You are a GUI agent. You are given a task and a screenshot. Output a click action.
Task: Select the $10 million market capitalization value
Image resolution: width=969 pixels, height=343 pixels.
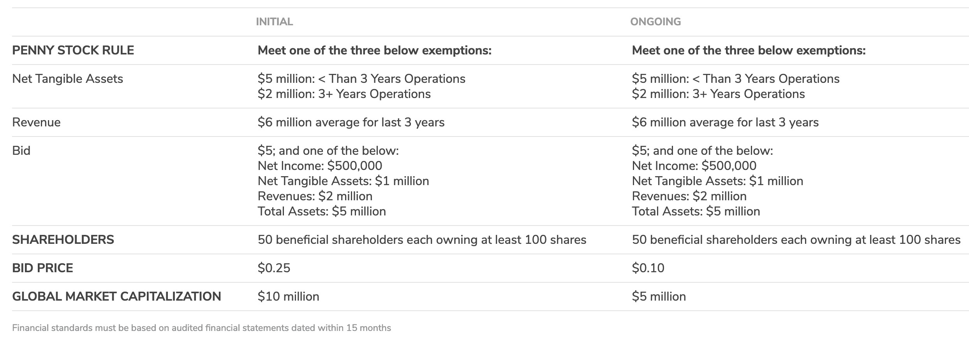[288, 297]
